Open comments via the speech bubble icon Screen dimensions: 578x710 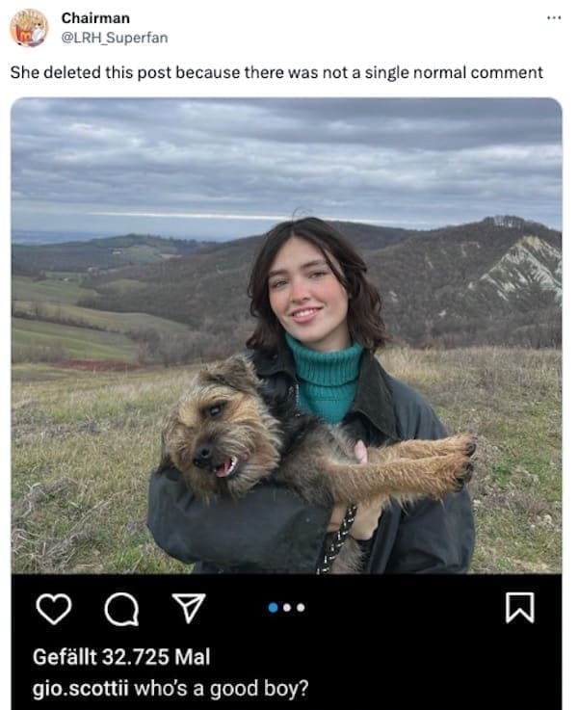click(121, 609)
